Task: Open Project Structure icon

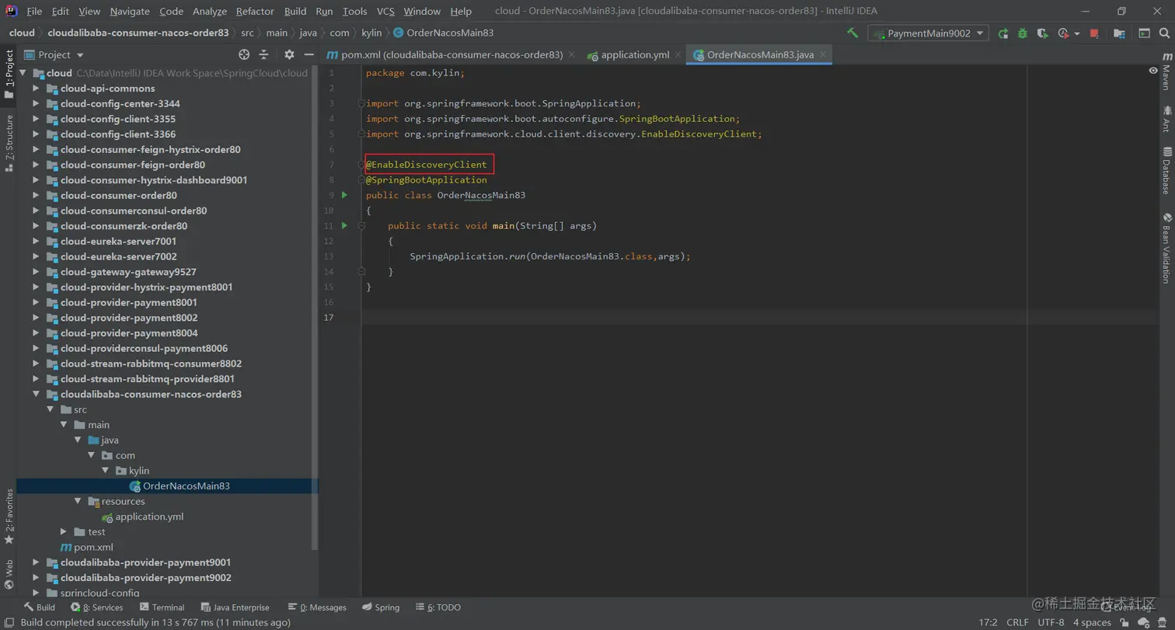Action: (x=1119, y=33)
